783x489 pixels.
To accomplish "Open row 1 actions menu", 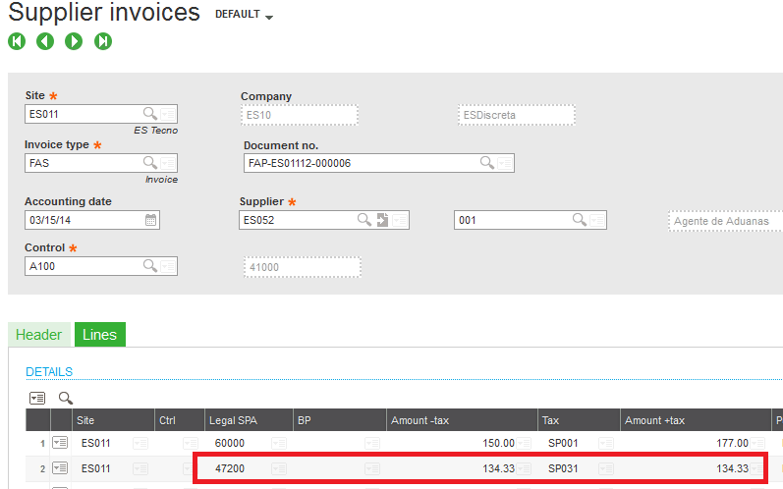I will pyautogui.click(x=60, y=444).
